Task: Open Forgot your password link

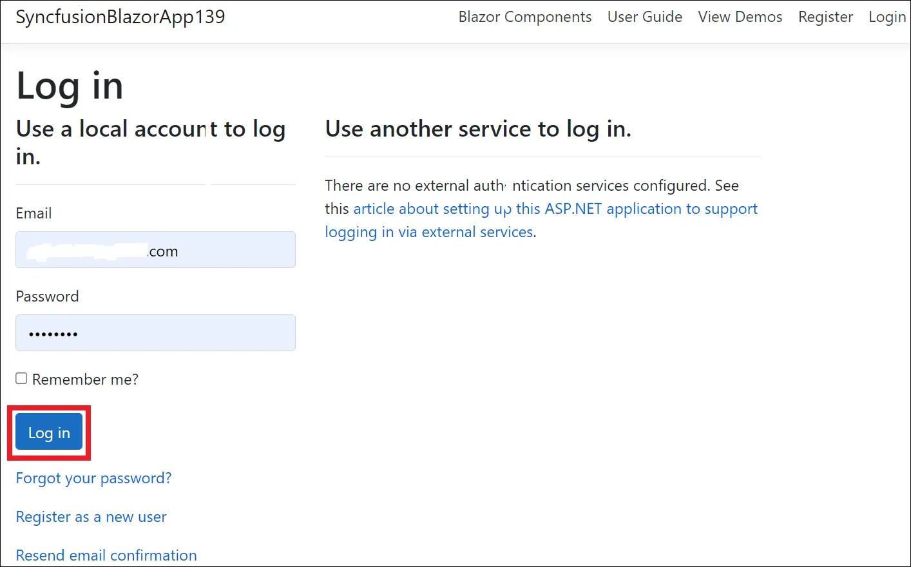Action: (93, 478)
